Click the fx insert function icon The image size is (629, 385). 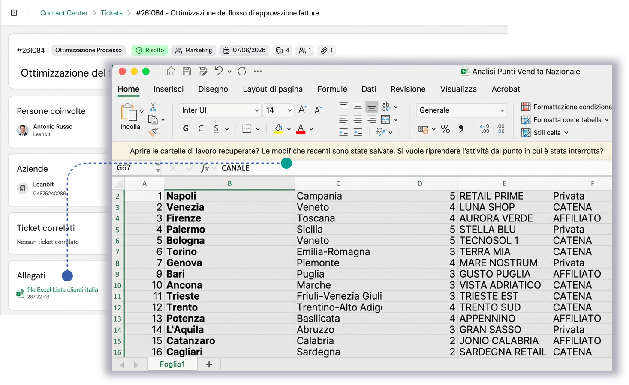click(x=205, y=168)
